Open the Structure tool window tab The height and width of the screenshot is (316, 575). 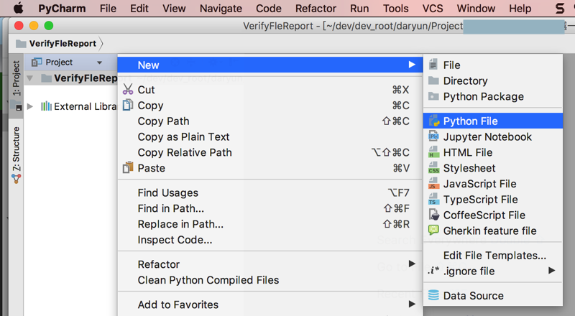coord(16,154)
